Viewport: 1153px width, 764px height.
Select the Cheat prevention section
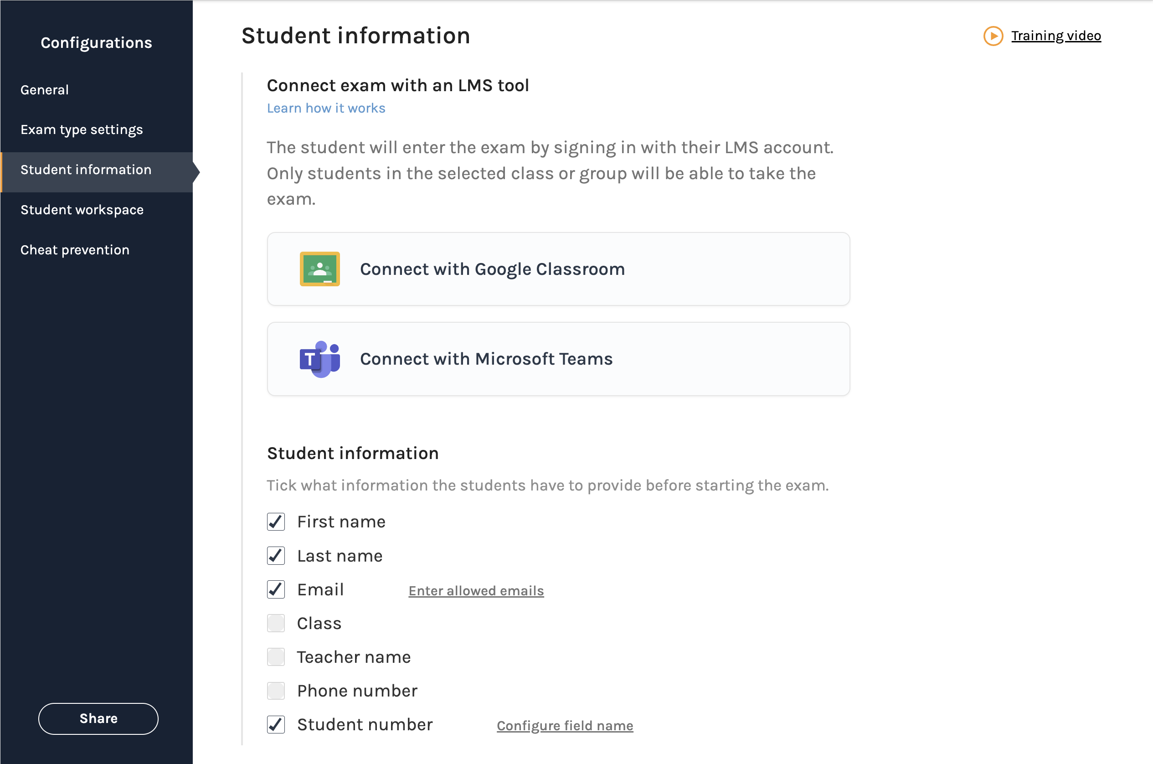75,249
